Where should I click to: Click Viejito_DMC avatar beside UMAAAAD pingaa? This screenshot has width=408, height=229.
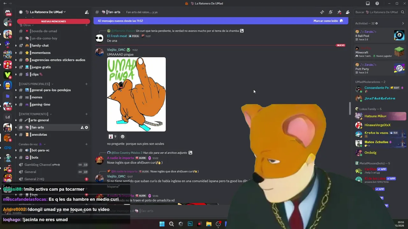99,52
